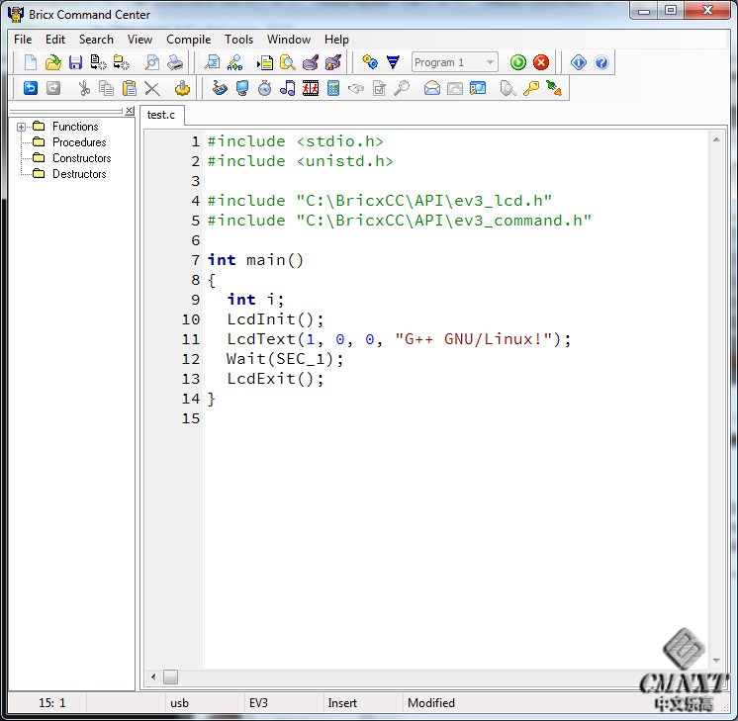Open the Find Brick key icon
The width and height of the screenshot is (738, 721).
531,88
